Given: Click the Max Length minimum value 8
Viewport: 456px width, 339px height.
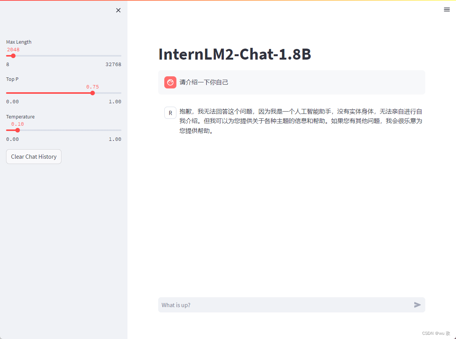Looking at the screenshot, I should pyautogui.click(x=8, y=65).
